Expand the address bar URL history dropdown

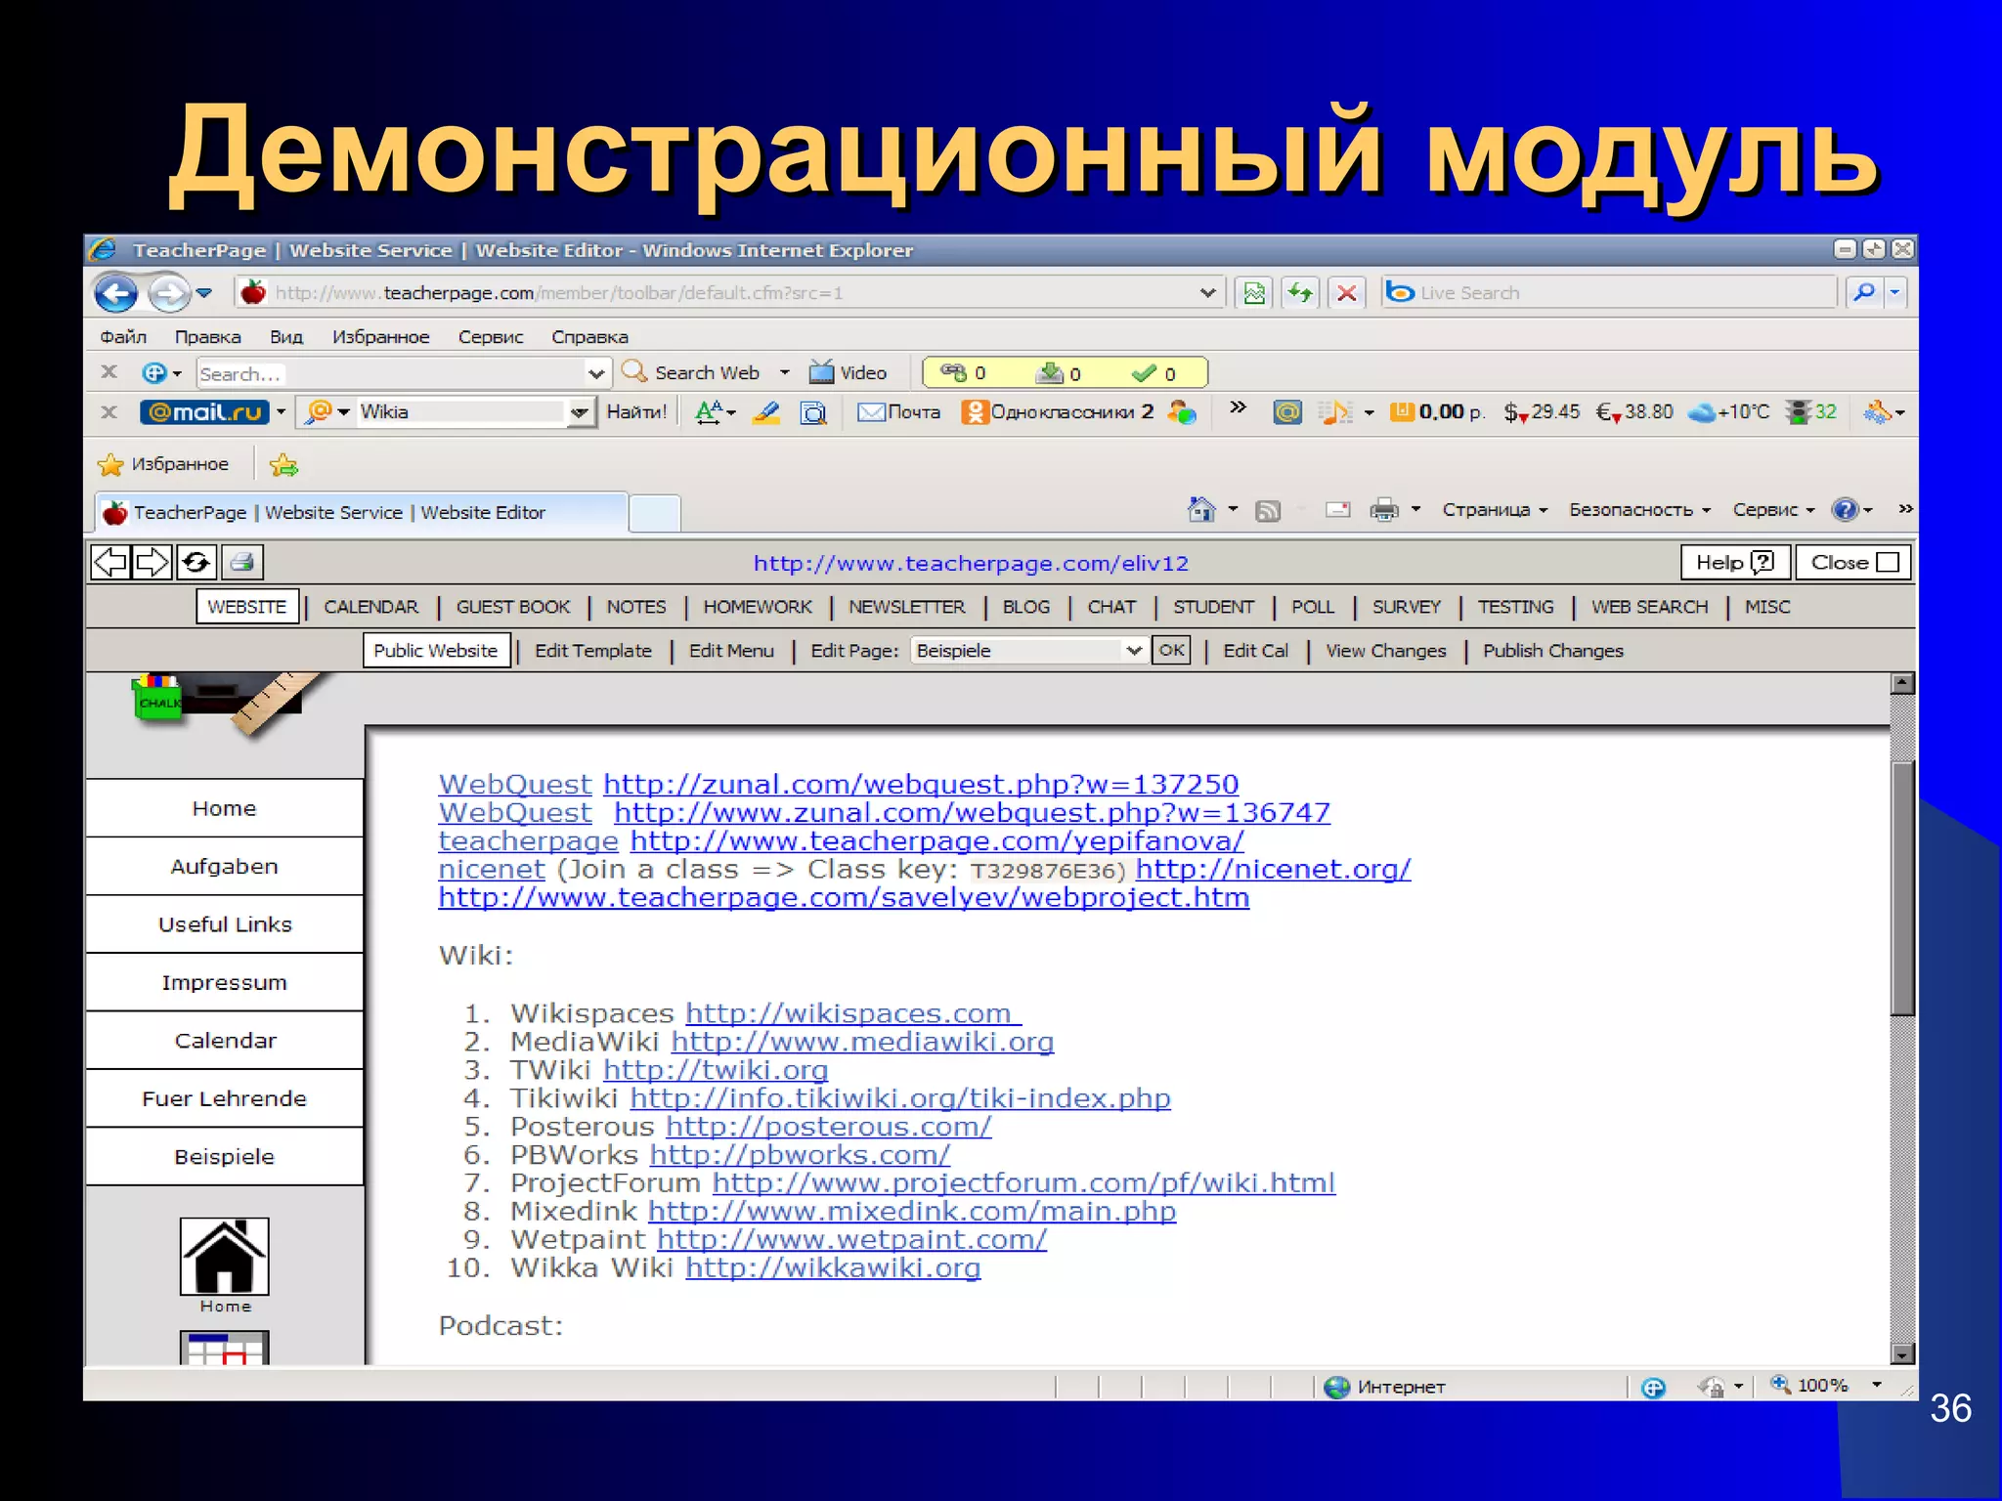pos(1207,292)
